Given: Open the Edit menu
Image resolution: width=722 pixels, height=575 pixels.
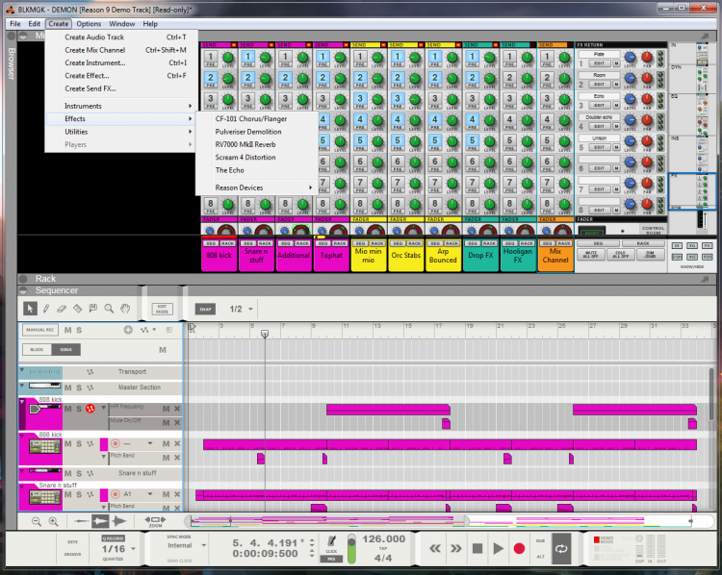Looking at the screenshot, I should (x=34, y=23).
